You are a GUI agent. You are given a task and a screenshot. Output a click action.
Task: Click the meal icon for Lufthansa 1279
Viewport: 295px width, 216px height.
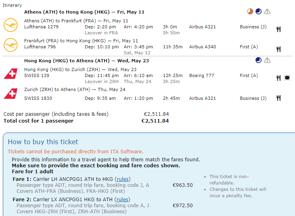[x=279, y=29]
